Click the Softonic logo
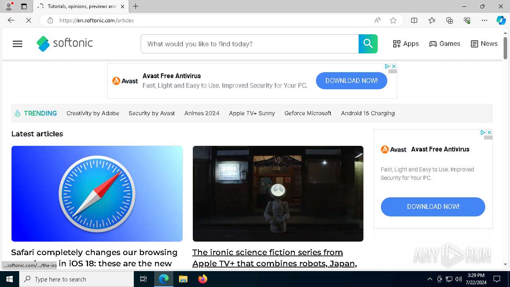The height and width of the screenshot is (287, 510). point(65,44)
